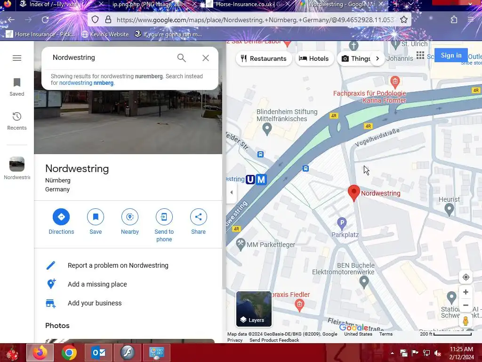Select the Heurist map marker
Image resolution: width=482 pixels, height=362 pixels.
click(449, 210)
